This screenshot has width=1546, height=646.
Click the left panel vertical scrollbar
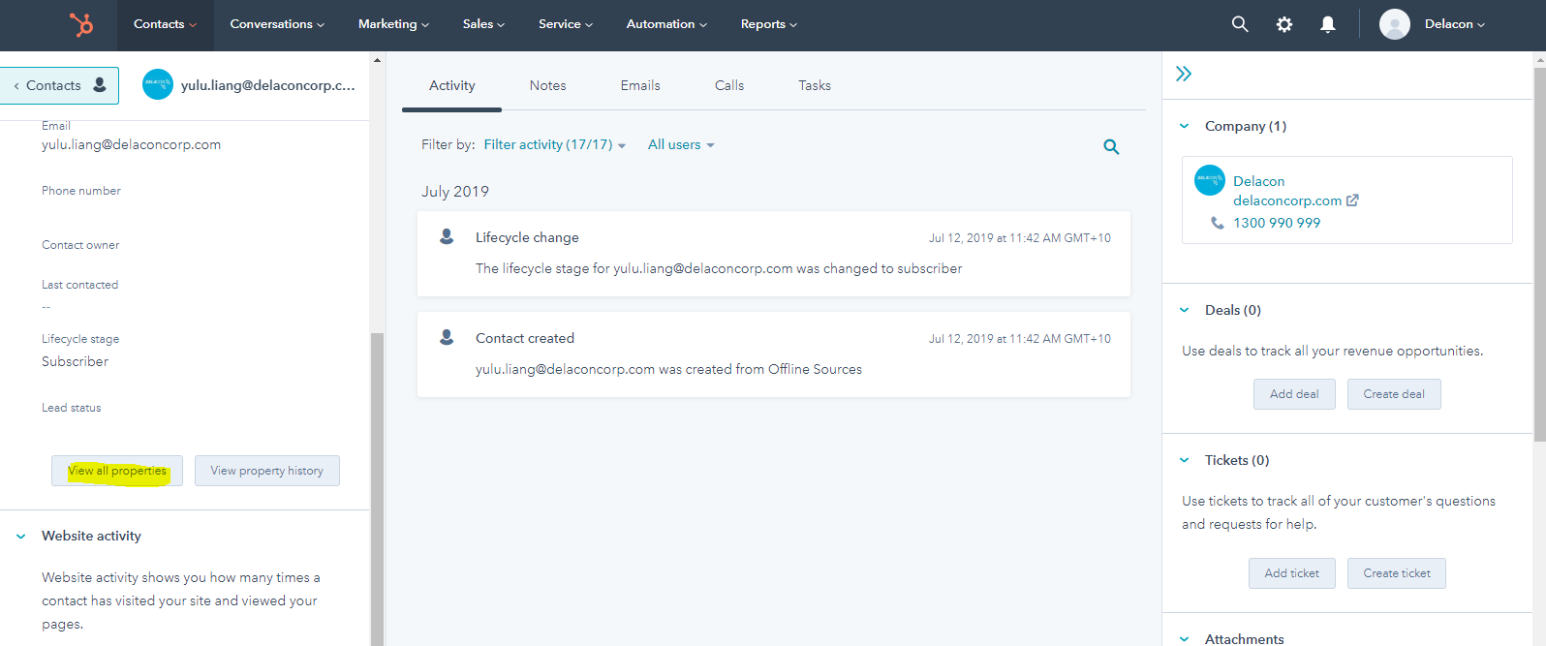point(378,488)
